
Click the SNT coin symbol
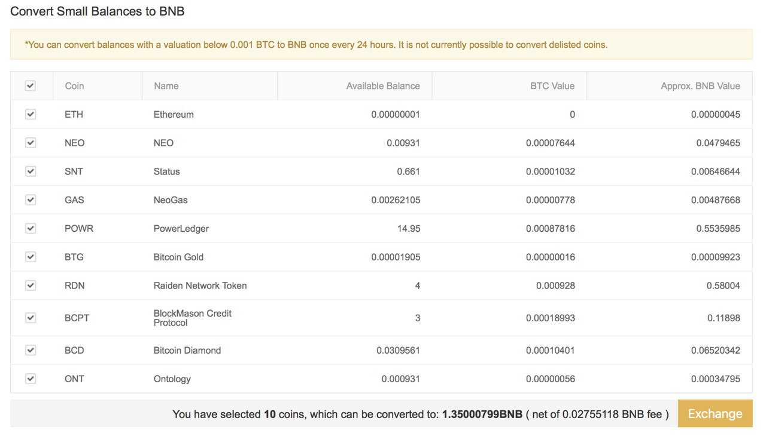coord(74,171)
